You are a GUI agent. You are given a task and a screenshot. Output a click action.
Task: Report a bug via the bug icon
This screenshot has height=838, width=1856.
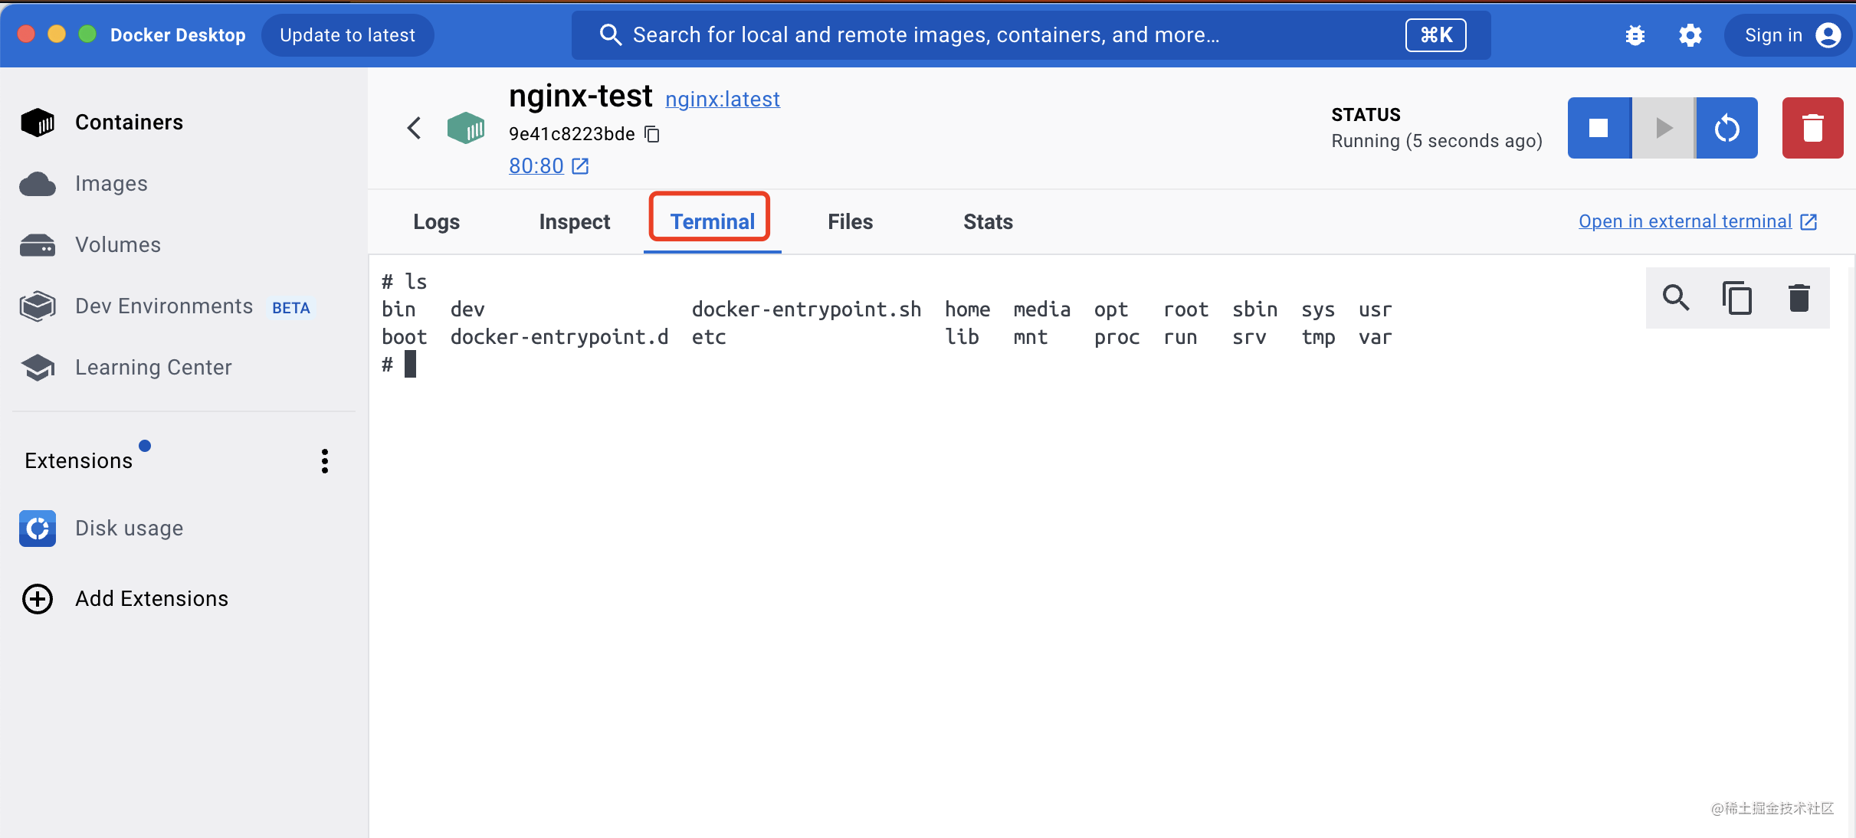point(1635,34)
